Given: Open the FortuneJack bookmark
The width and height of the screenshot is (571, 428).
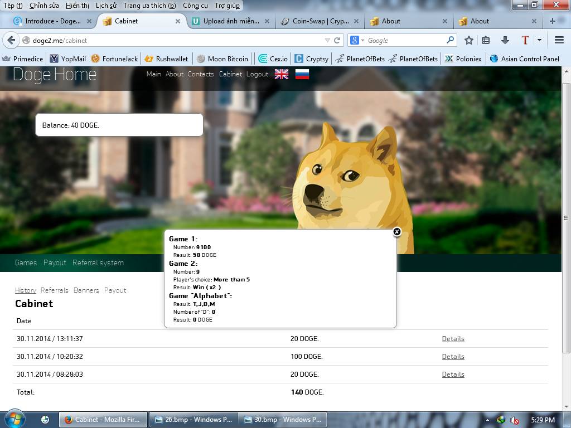Looking at the screenshot, I should (115, 59).
